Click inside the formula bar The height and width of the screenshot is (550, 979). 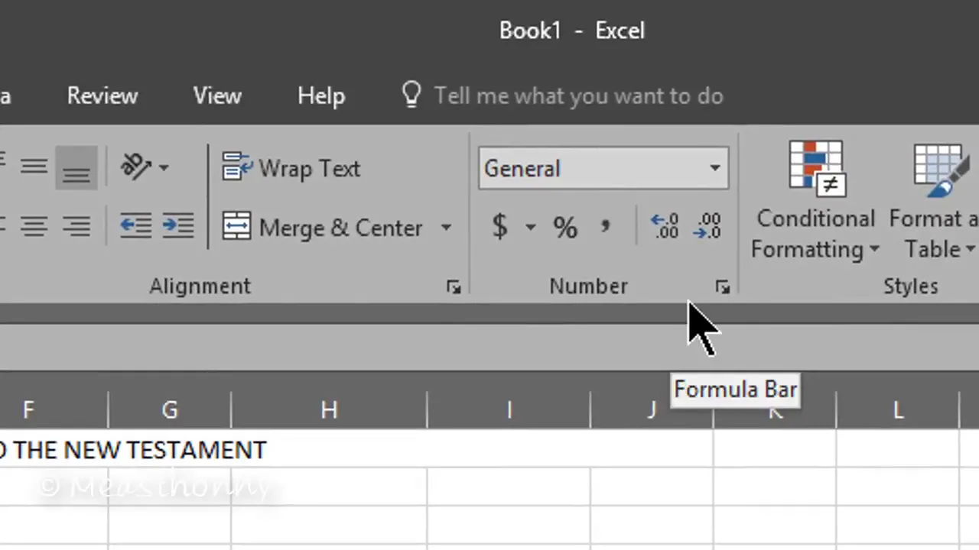point(489,348)
